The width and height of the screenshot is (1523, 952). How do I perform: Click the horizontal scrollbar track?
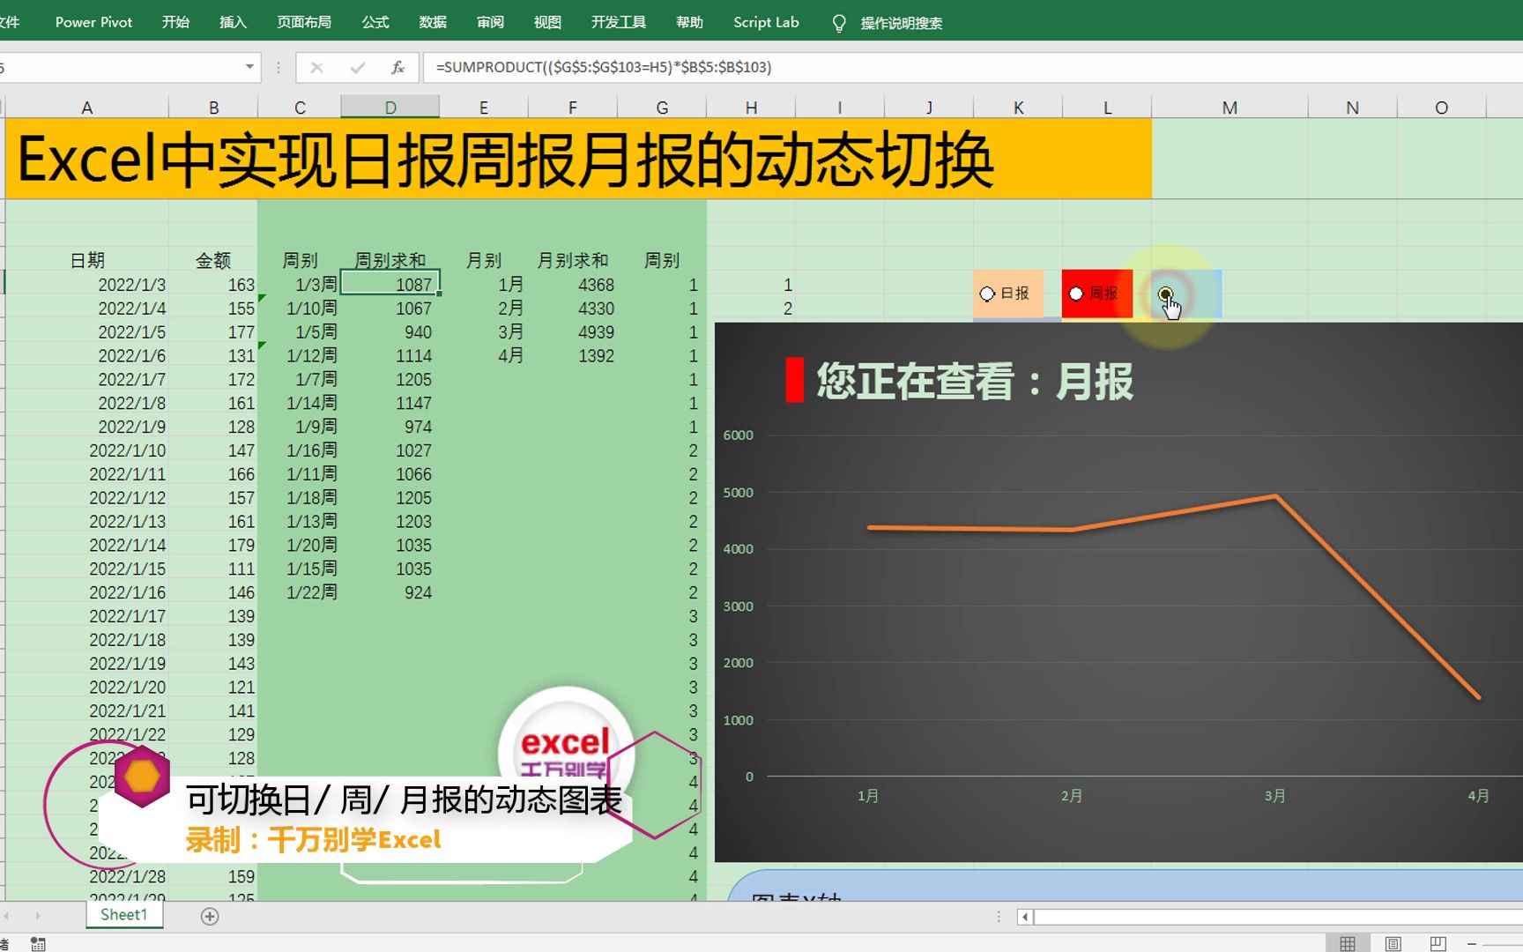click(x=1278, y=917)
